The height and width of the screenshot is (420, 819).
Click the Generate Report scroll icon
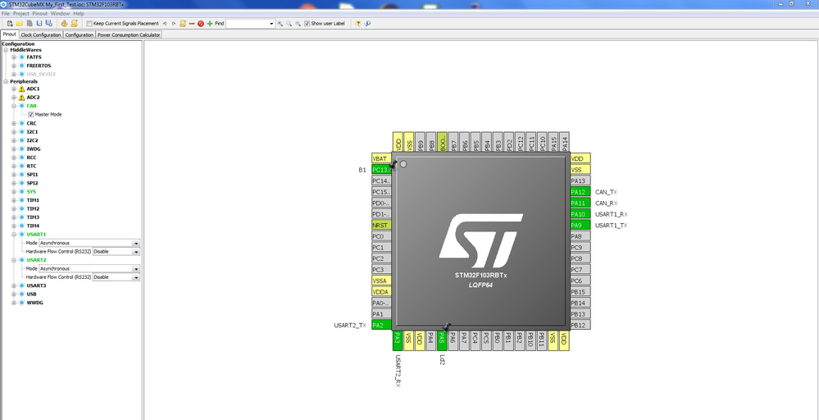(74, 24)
